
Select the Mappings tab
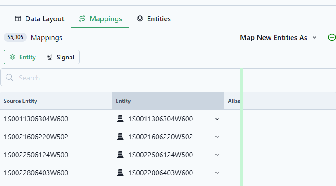(x=100, y=19)
